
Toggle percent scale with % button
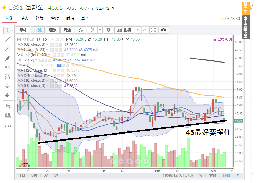201,175
